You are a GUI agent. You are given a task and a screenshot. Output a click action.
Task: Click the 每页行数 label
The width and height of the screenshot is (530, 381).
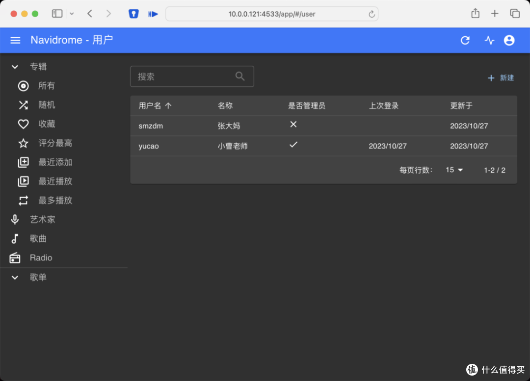click(416, 170)
